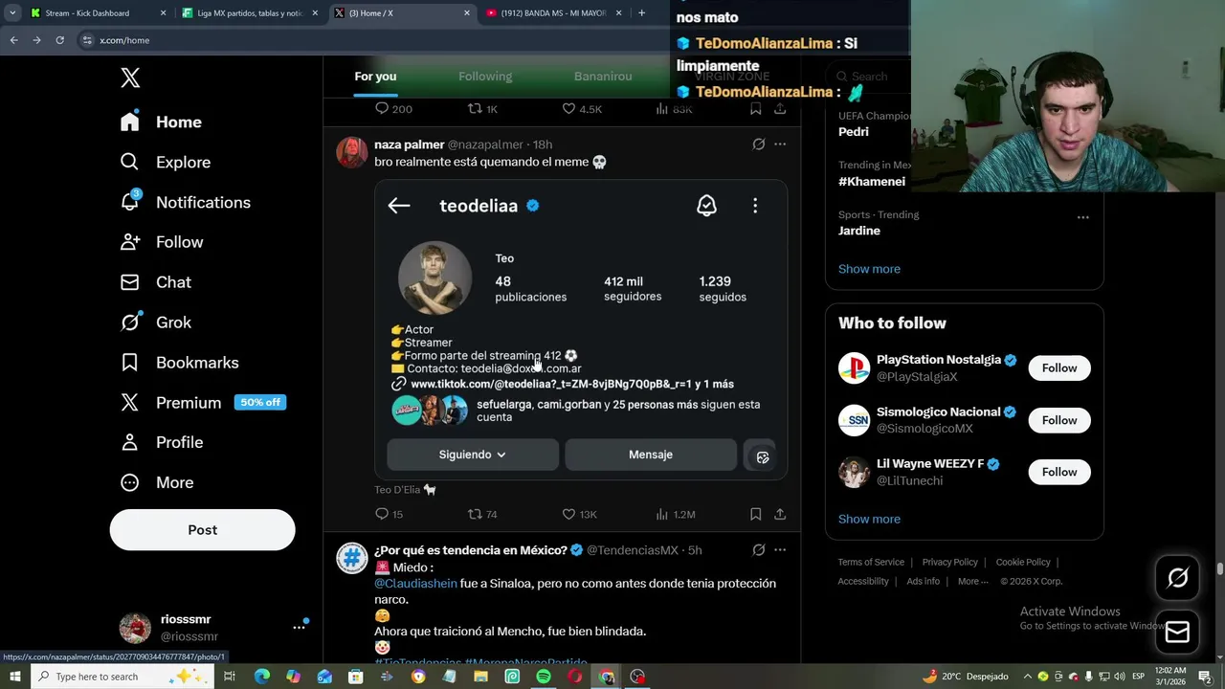1225x689 pixels.
Task: Switch to the Bananirou tab
Action: (x=603, y=77)
